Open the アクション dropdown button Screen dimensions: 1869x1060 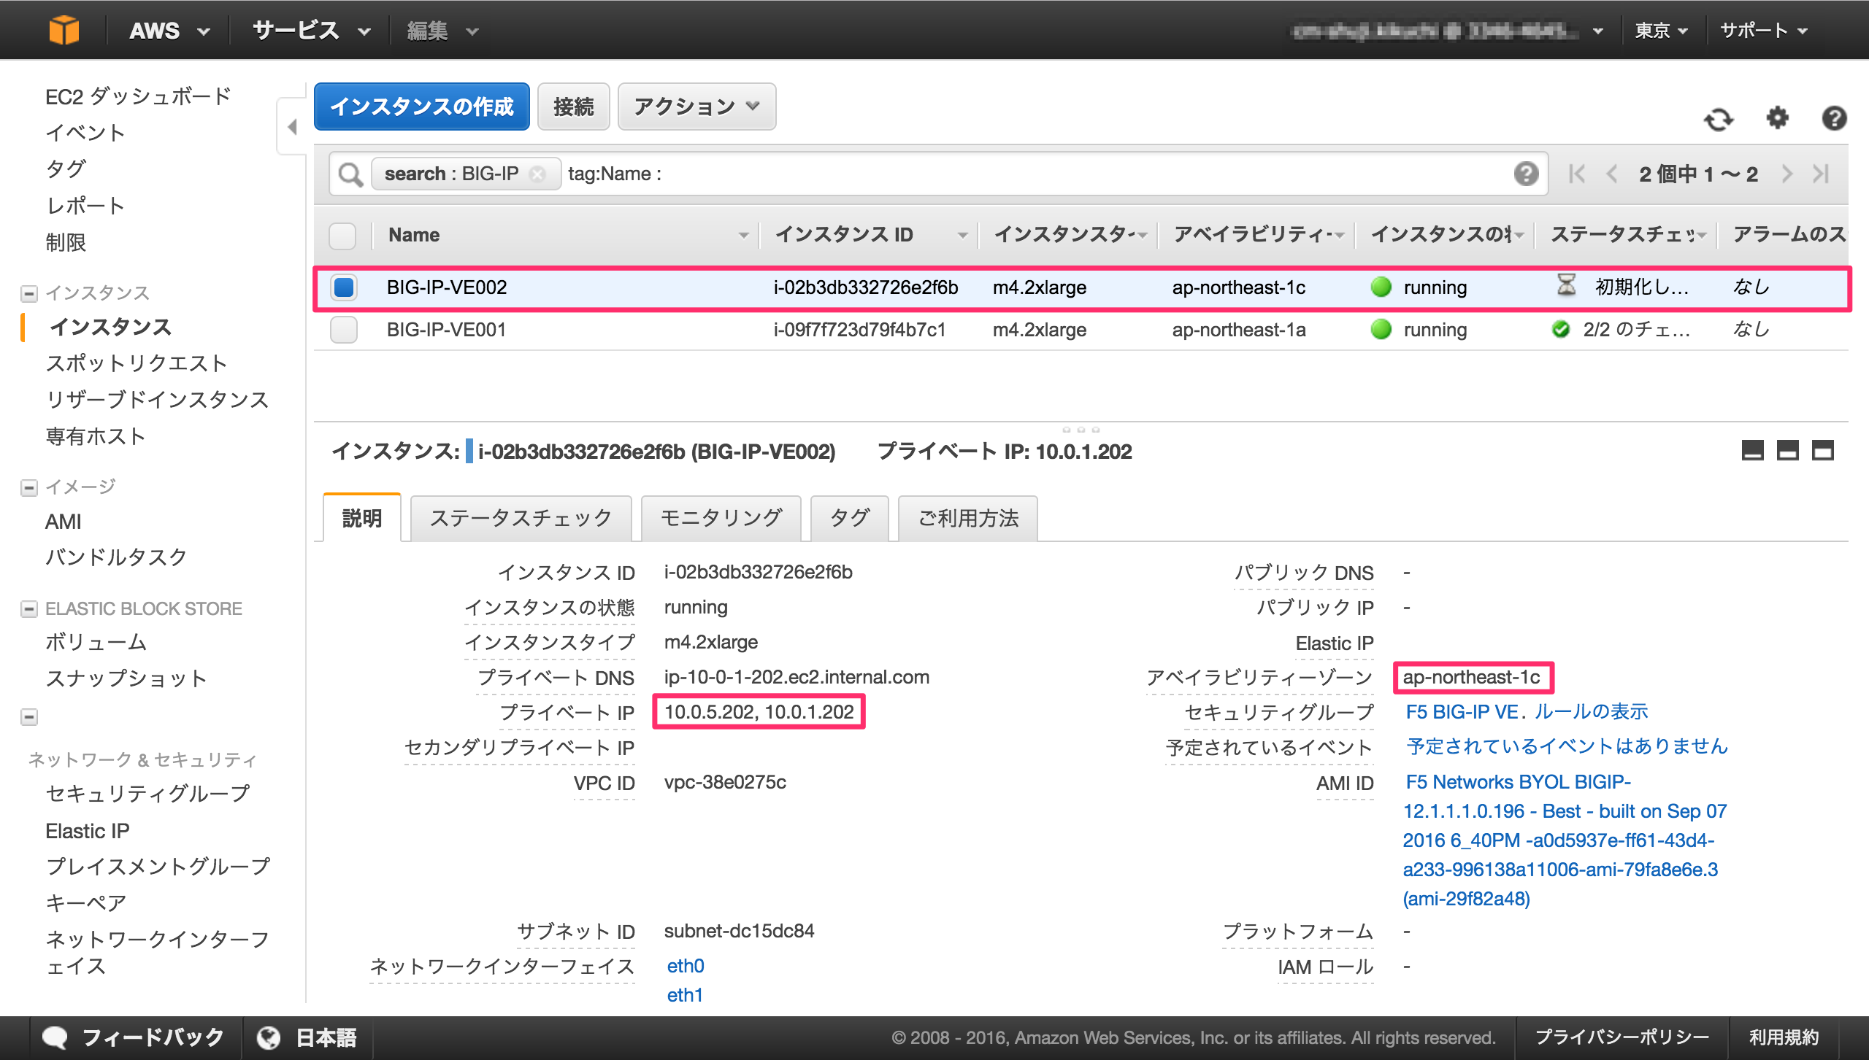(696, 107)
